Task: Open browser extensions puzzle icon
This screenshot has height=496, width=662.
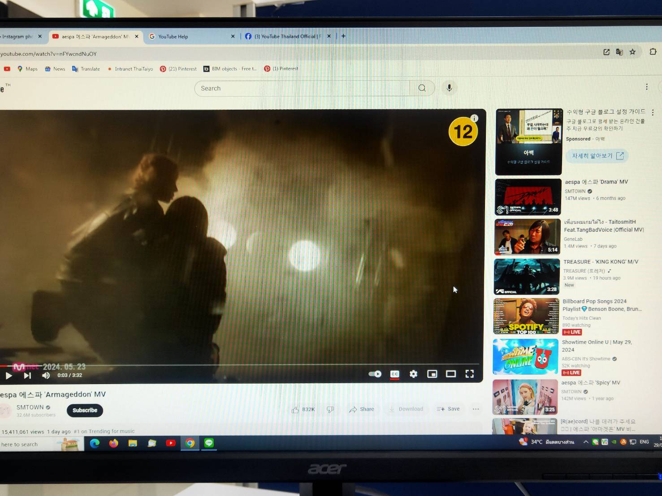Action: click(653, 51)
